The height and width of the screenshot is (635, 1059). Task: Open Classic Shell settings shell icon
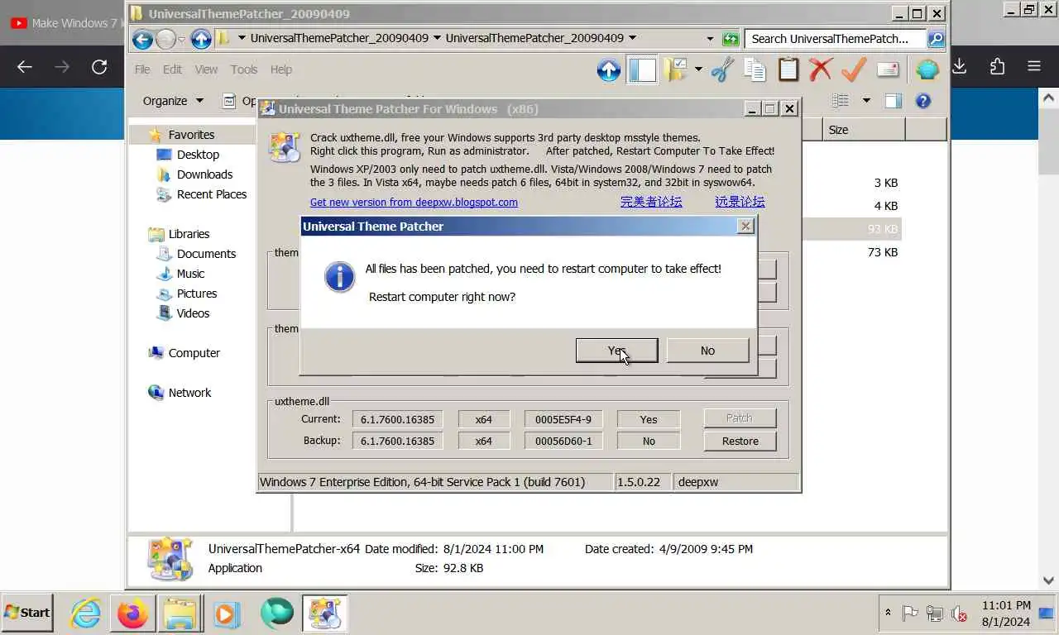pyautogui.click(x=927, y=70)
